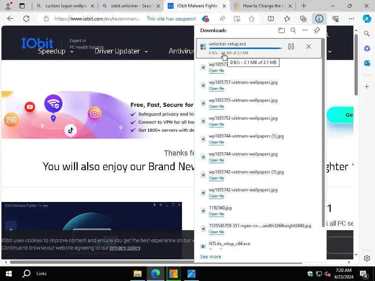Open file wp1835752-vietnam-wallpapers.jpg
This screenshot has height=281, width=375.
[x=216, y=124]
